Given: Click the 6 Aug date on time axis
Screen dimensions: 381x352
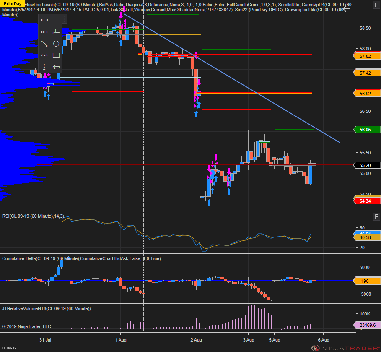Looking at the screenshot, I should pos(324,340).
